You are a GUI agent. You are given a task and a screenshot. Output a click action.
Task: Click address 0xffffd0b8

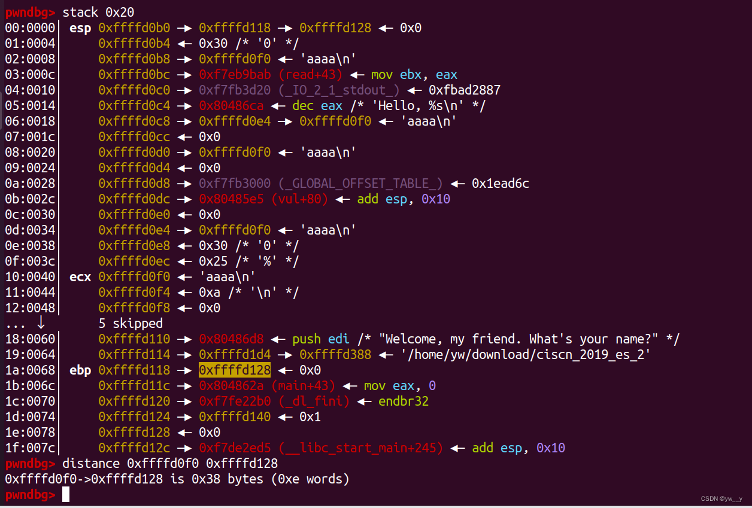click(134, 59)
